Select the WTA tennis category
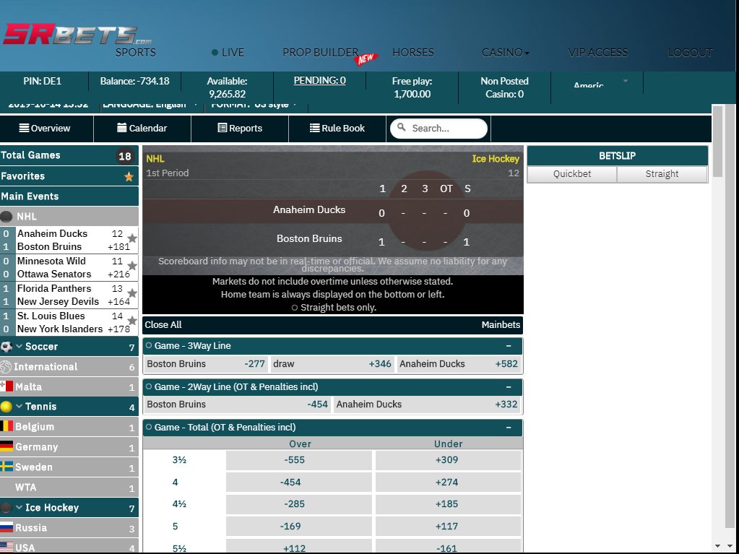The width and height of the screenshot is (739, 554). pyautogui.click(x=69, y=488)
